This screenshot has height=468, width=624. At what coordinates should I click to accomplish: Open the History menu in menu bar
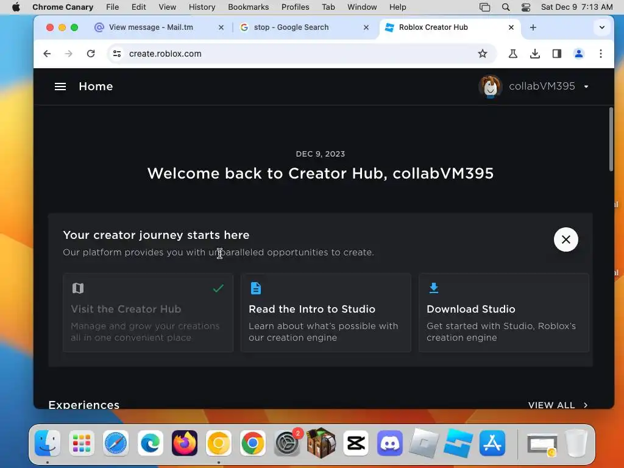[202, 7]
